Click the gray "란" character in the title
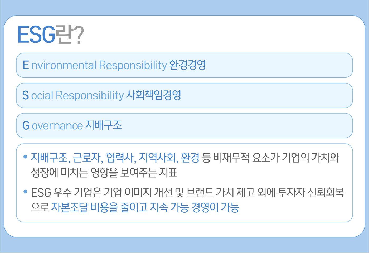The height and width of the screenshot is (253, 369). point(63,35)
